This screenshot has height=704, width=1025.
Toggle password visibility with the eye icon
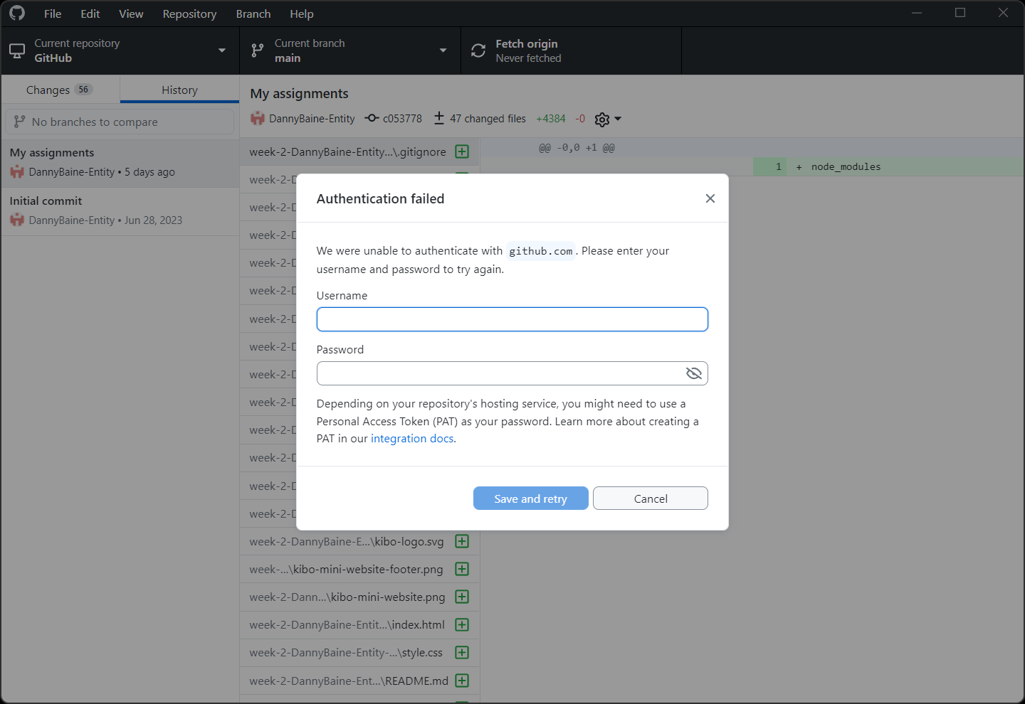(693, 373)
